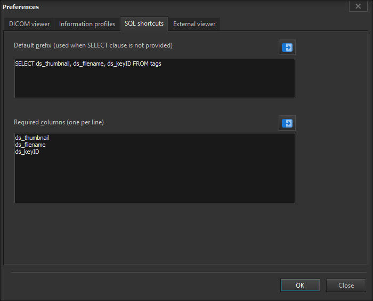
Task: Select the SQL shortcuts tab
Action: (x=144, y=23)
